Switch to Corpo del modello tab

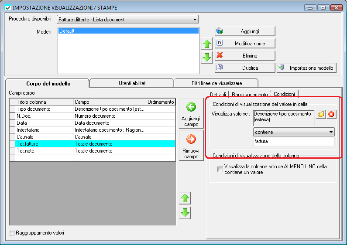coord(48,84)
